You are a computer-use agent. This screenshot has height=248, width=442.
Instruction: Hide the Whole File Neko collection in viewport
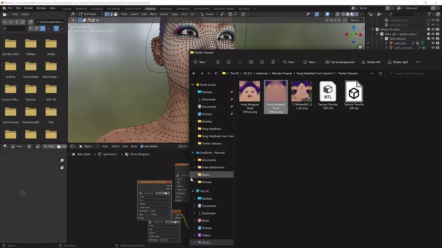tap(433, 30)
